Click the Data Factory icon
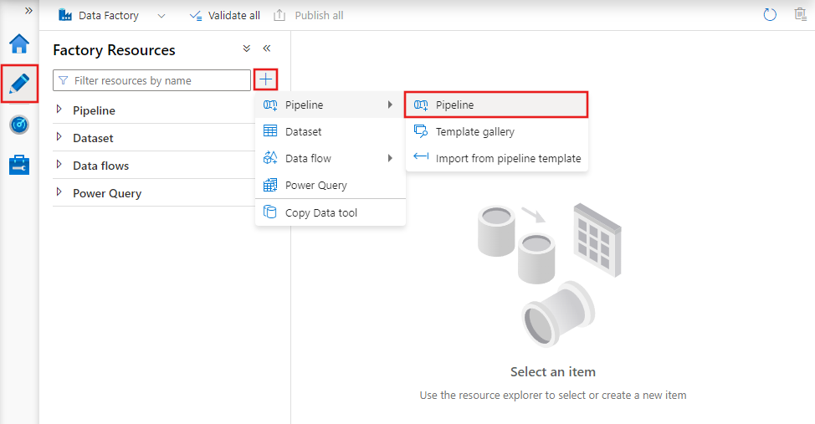Screen dimensions: 815x424 tap(65, 15)
